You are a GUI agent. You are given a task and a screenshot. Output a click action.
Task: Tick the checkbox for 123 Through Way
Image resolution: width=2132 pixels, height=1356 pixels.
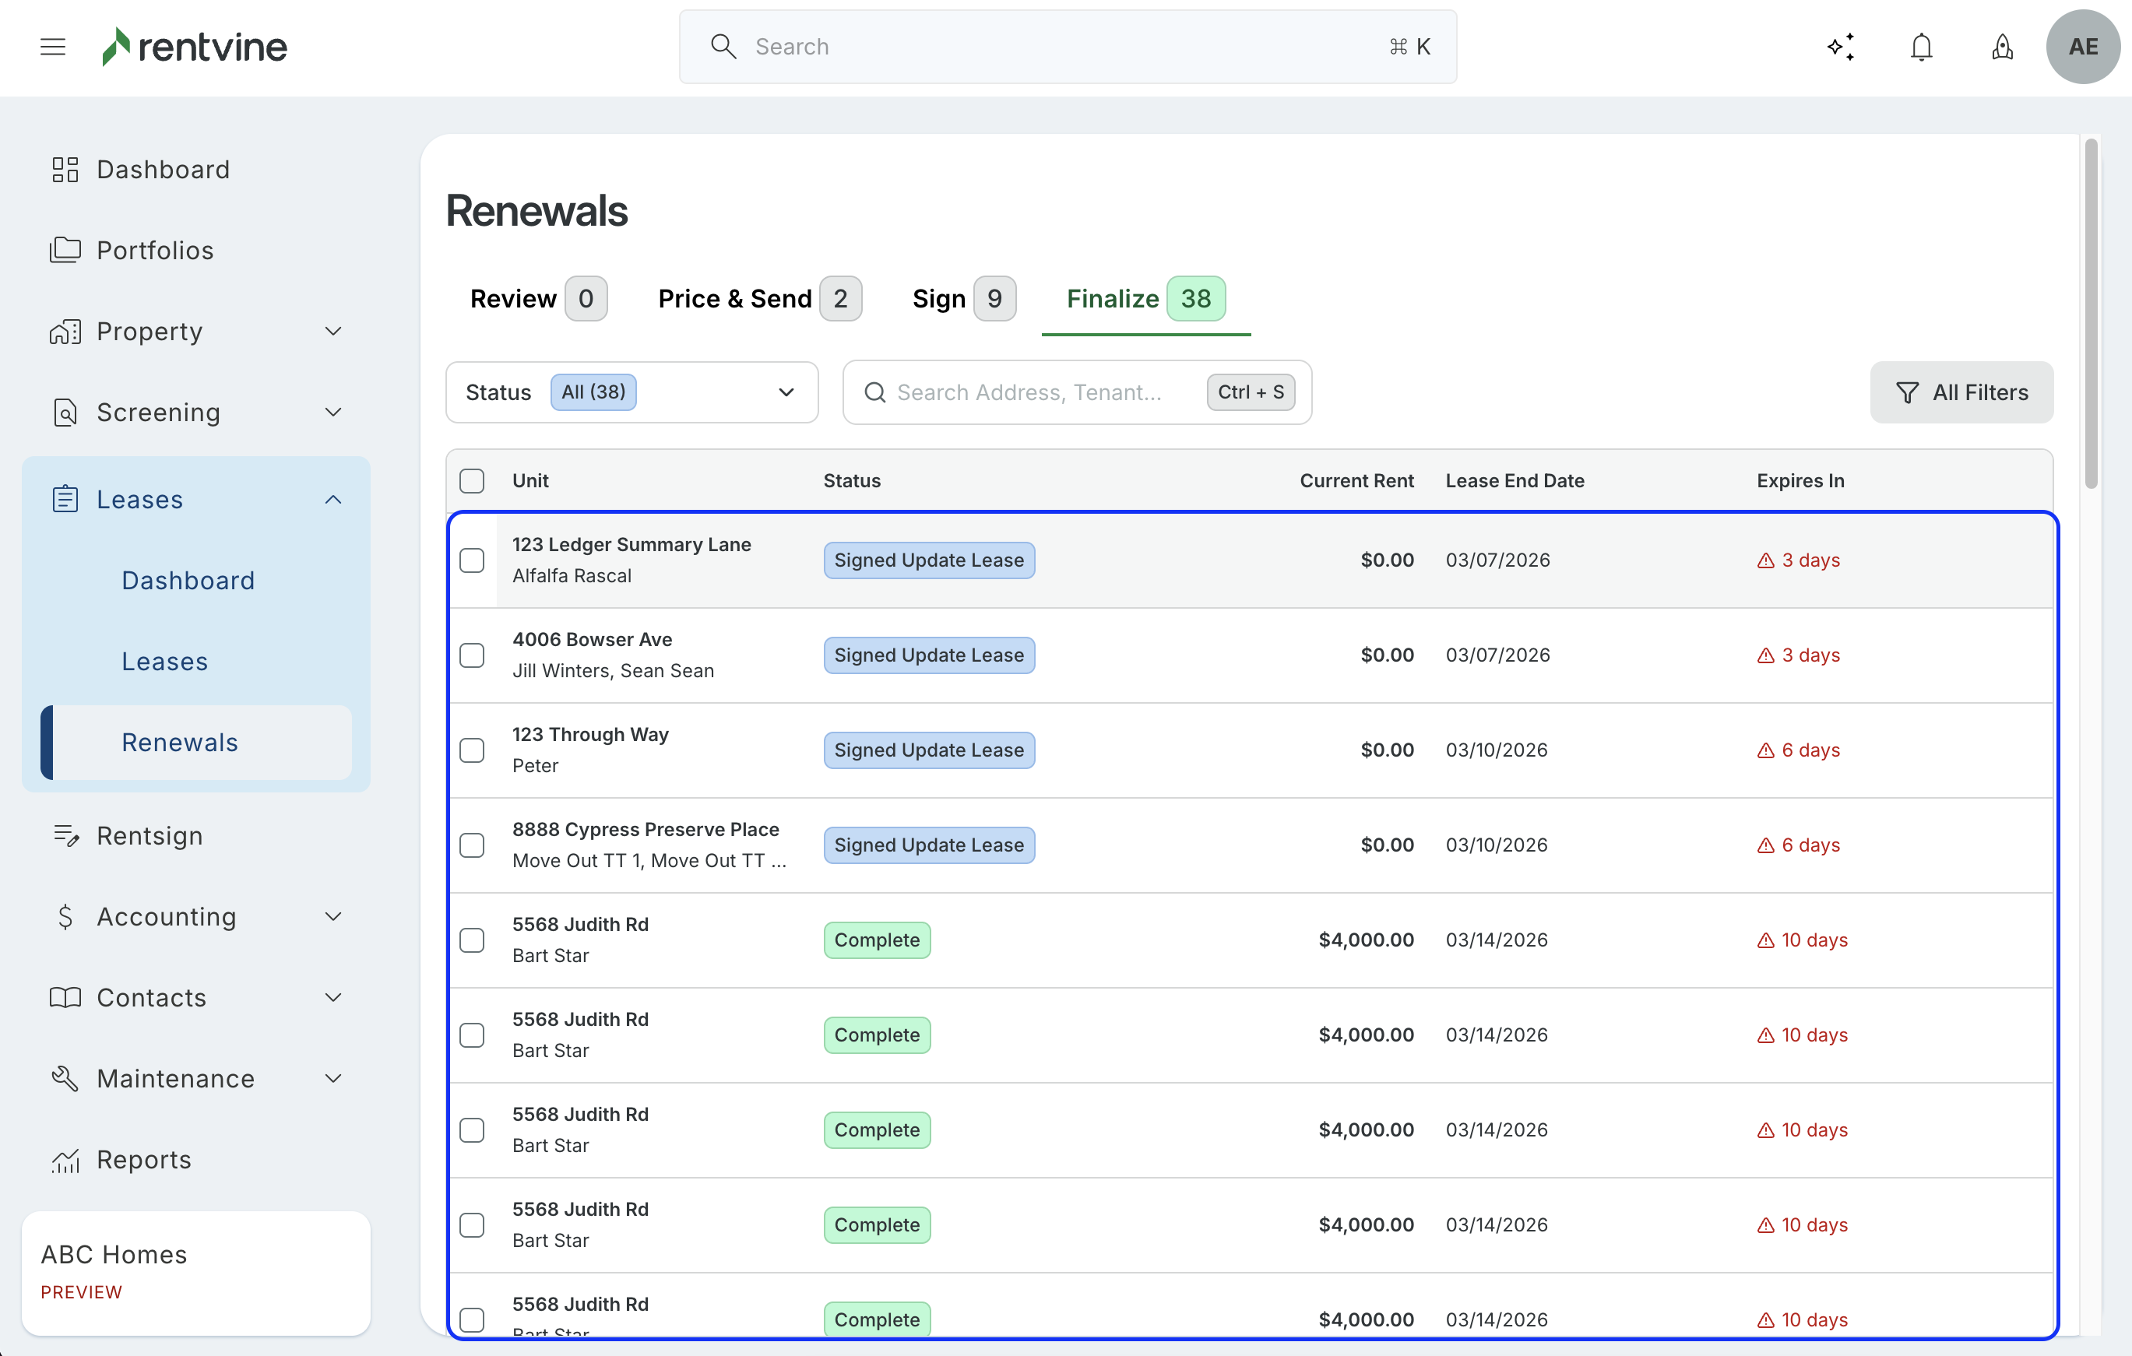coord(472,750)
